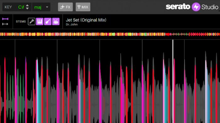This screenshot has height=123, width=220.
Task: Toggle the vocal stem microphone button
Action: 31,22
